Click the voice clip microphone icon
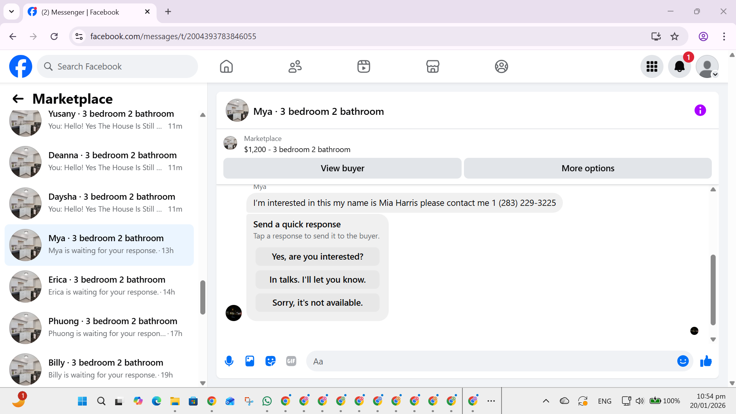The height and width of the screenshot is (414, 736). coord(229,361)
